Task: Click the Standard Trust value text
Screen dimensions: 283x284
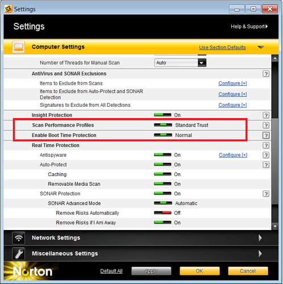Action: (192, 125)
